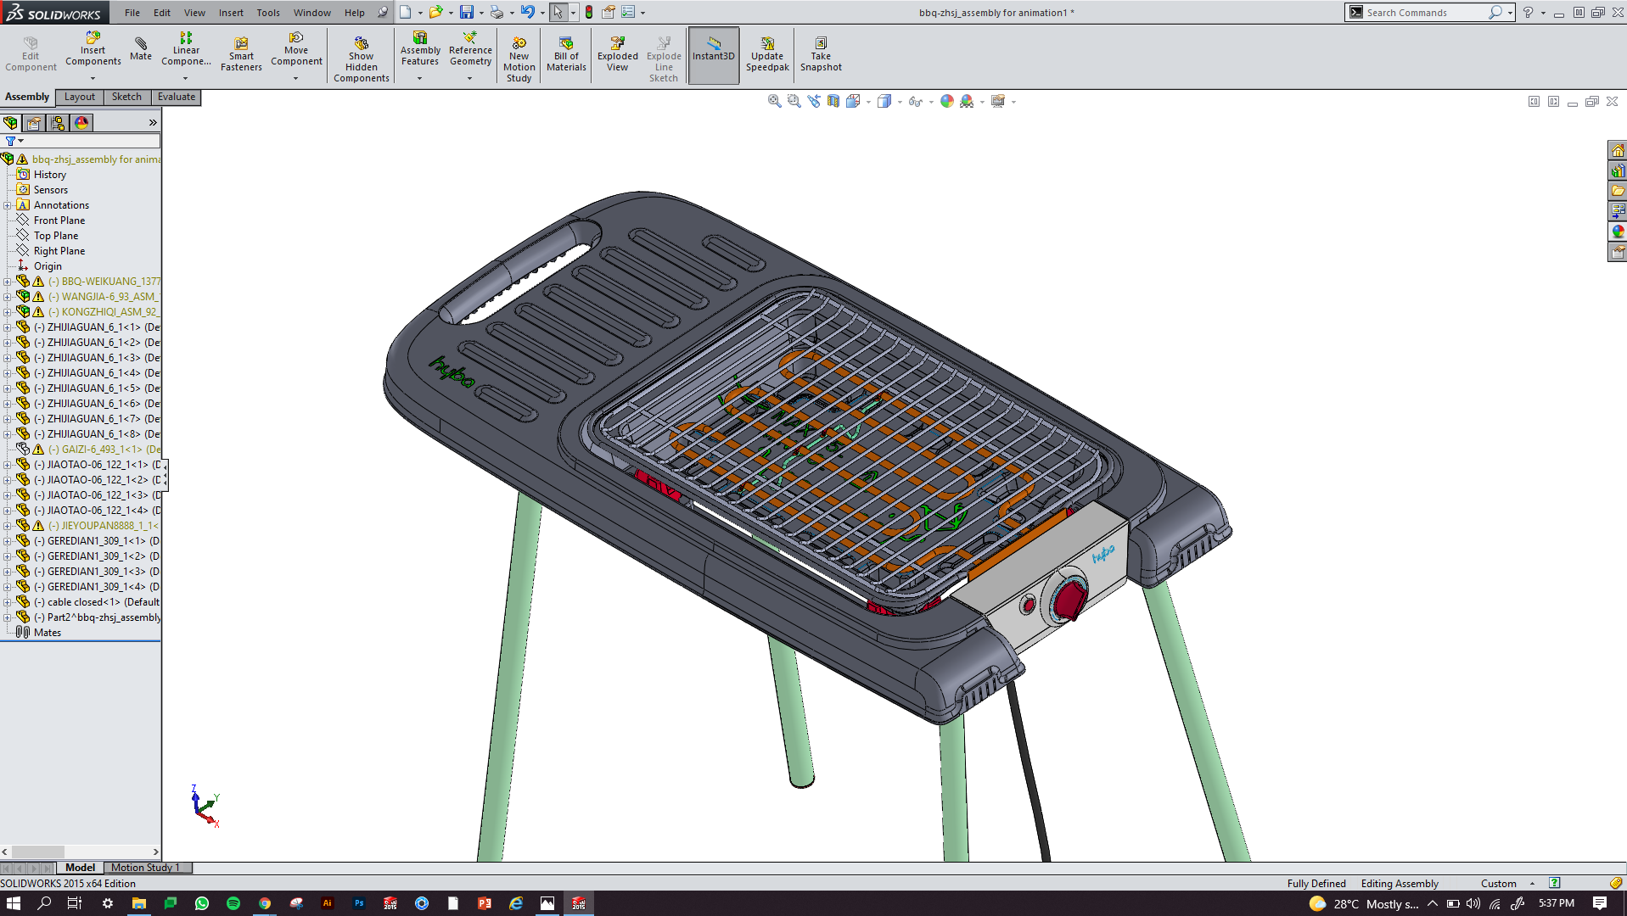Start a New Motion Study
The image size is (1627, 916).
[x=519, y=59]
